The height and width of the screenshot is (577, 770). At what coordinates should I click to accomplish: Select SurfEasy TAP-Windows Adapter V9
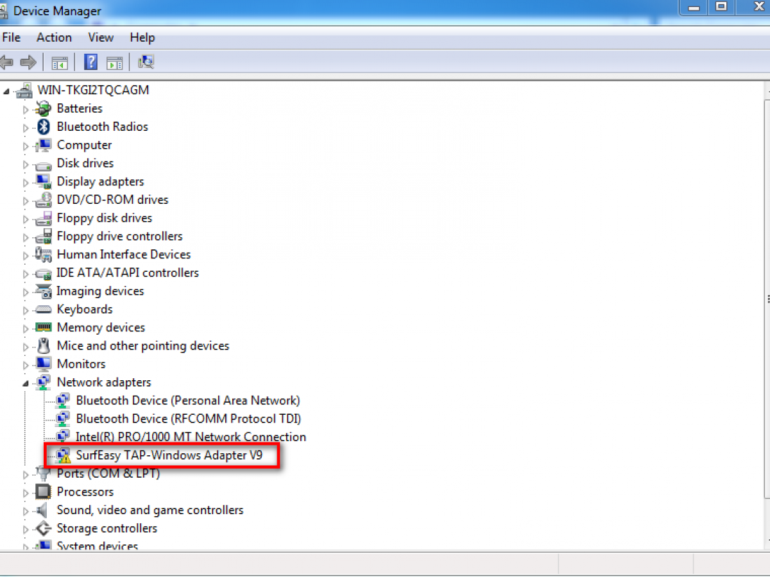coord(169,455)
